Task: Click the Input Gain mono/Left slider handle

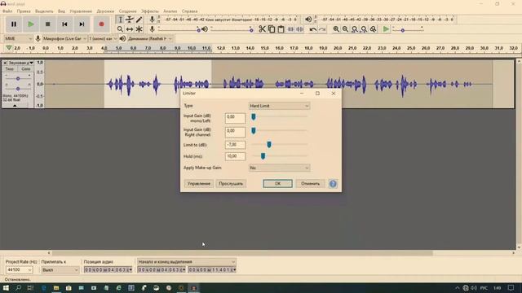Action: point(254,116)
